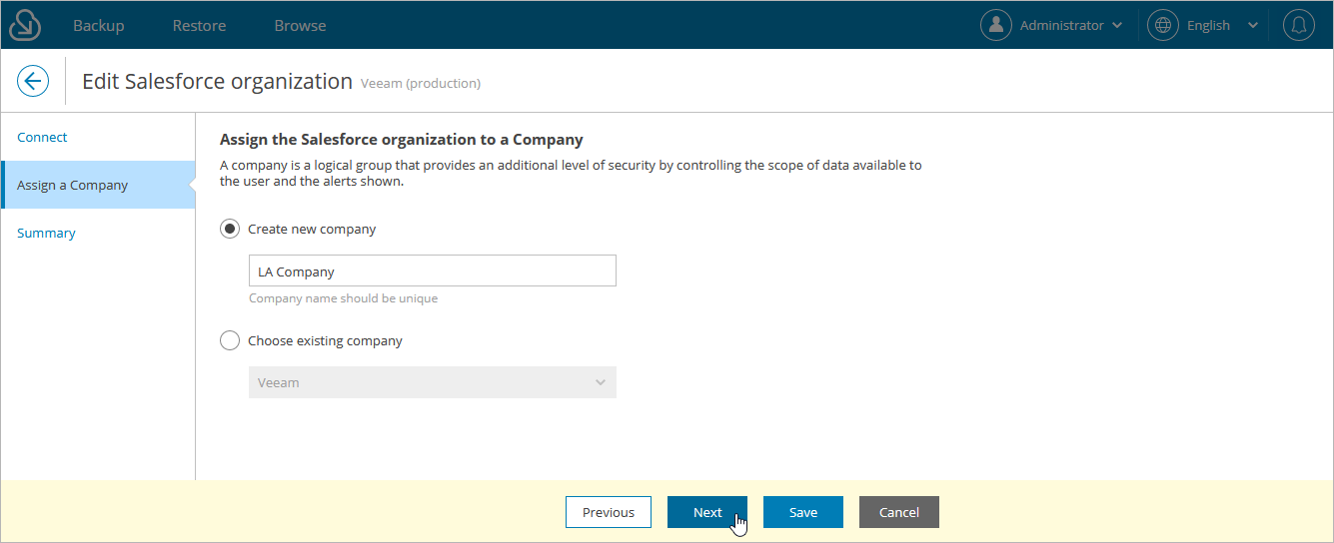
Task: Open the Browse menu
Action: coord(300,25)
